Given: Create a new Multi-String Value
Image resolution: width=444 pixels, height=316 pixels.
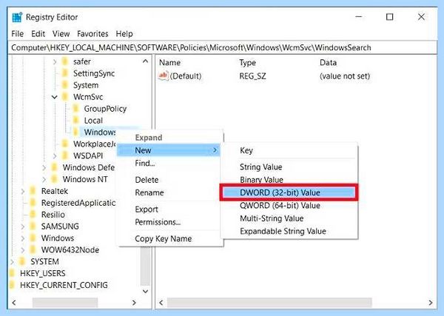Looking at the screenshot, I should (289, 218).
